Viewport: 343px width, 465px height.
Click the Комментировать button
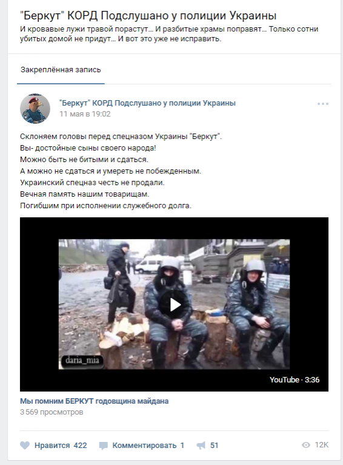(x=144, y=446)
